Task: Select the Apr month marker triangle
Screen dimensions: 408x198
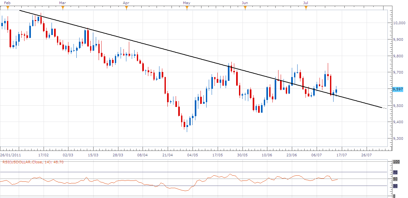Action: (126, 8)
